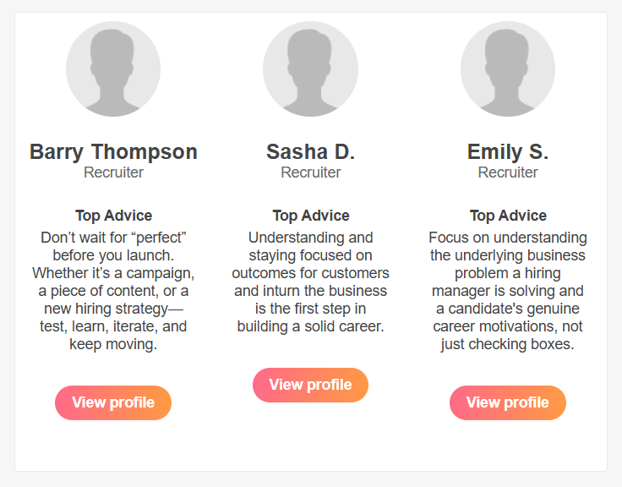Click Top Advice heading in Emily's card
The width and height of the screenshot is (622, 487).
[508, 216]
